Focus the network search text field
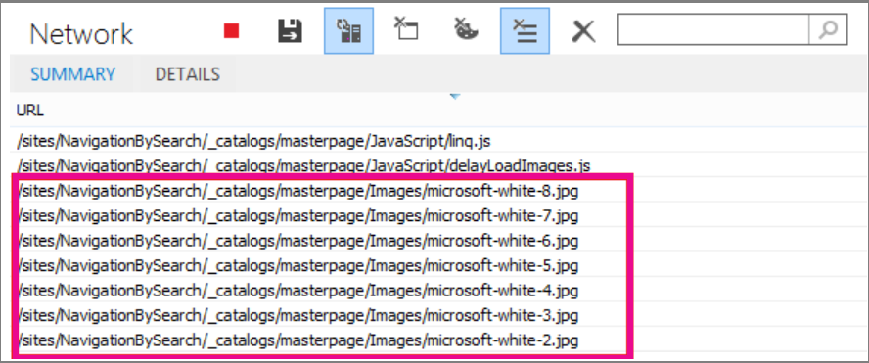The image size is (869, 363). click(x=713, y=30)
